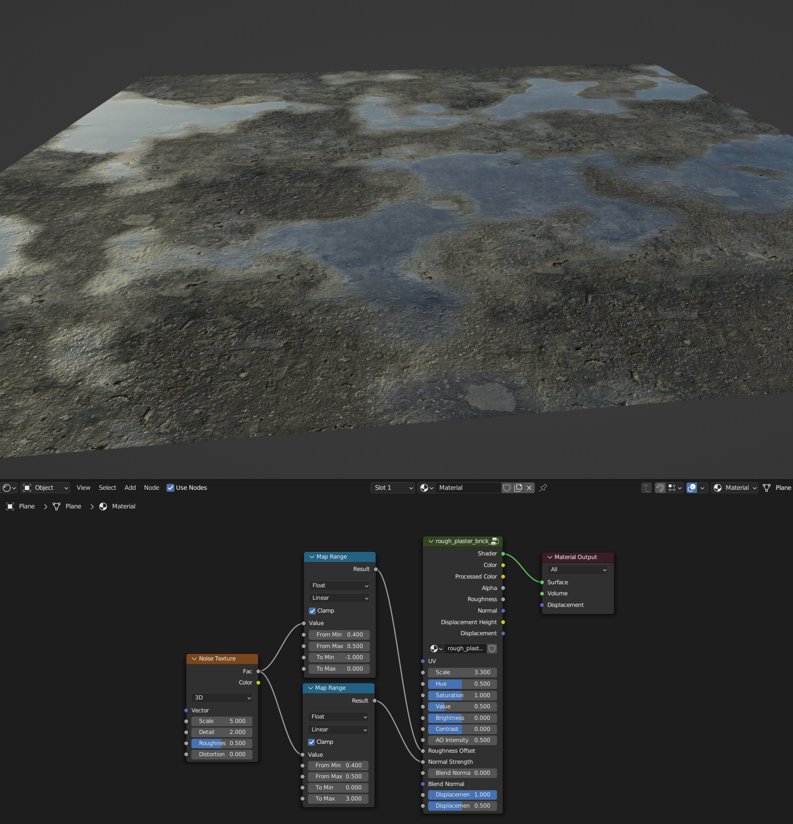Uncheck Clamp in the upper Map Range node
The width and height of the screenshot is (793, 824).
[313, 611]
